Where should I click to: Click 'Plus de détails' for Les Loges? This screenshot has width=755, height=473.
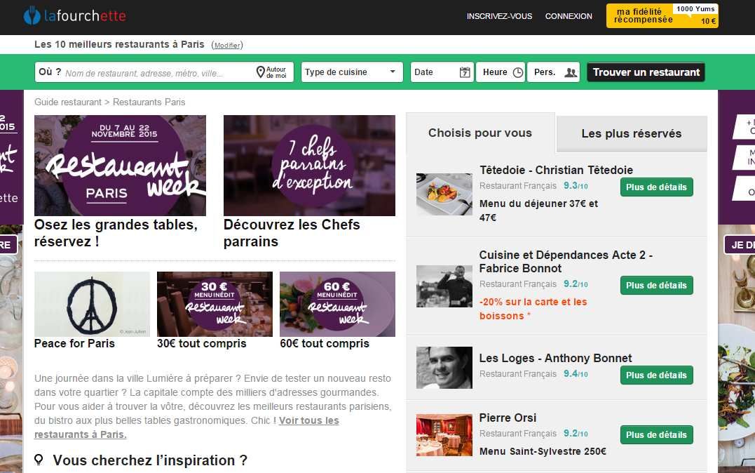[x=657, y=375]
